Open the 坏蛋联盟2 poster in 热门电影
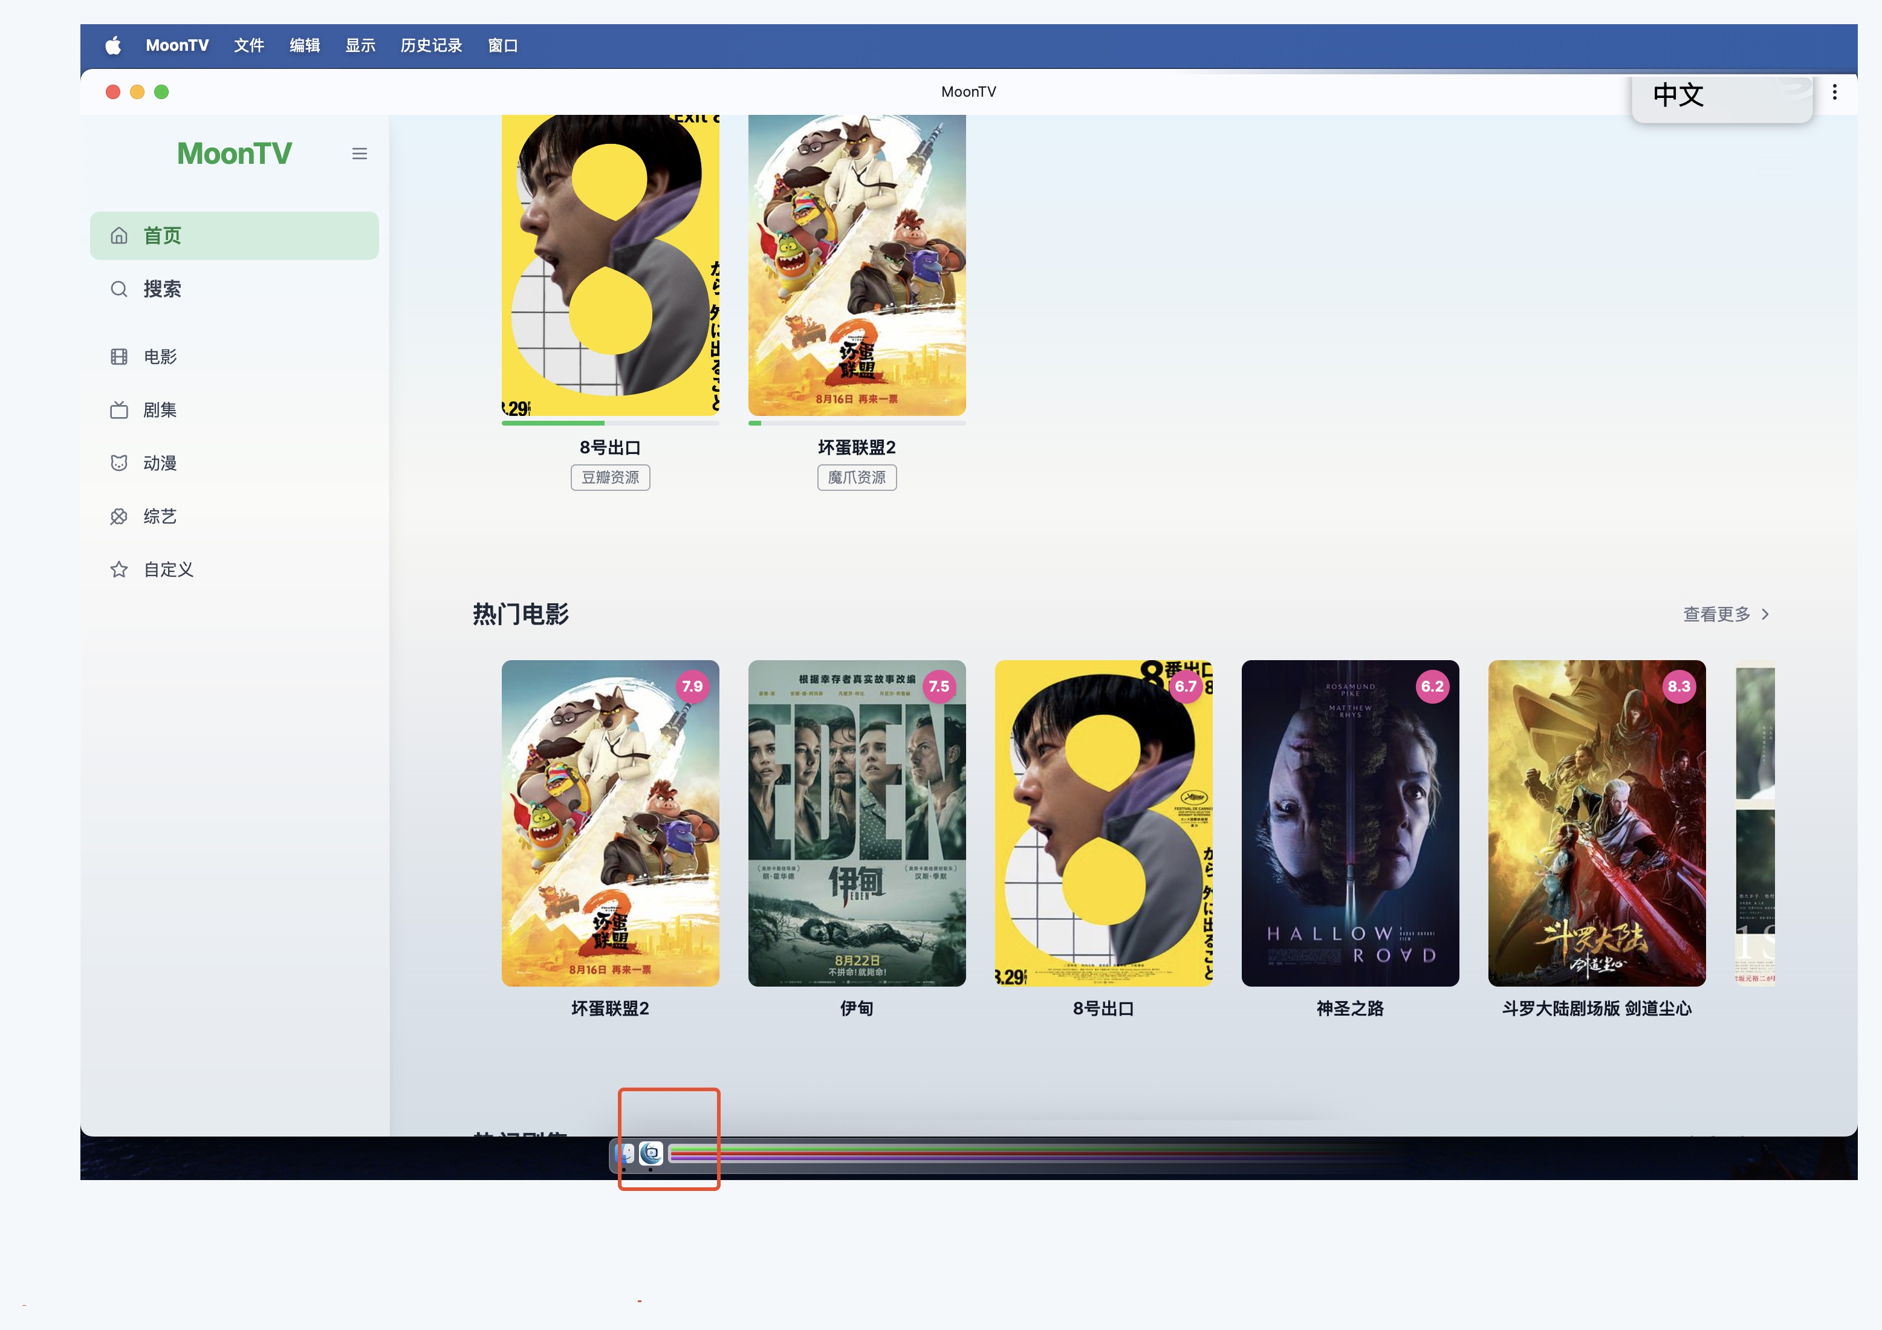The height and width of the screenshot is (1330, 1882). pyautogui.click(x=611, y=823)
